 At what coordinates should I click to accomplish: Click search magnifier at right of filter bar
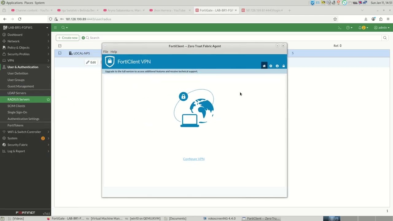pyautogui.click(x=385, y=38)
